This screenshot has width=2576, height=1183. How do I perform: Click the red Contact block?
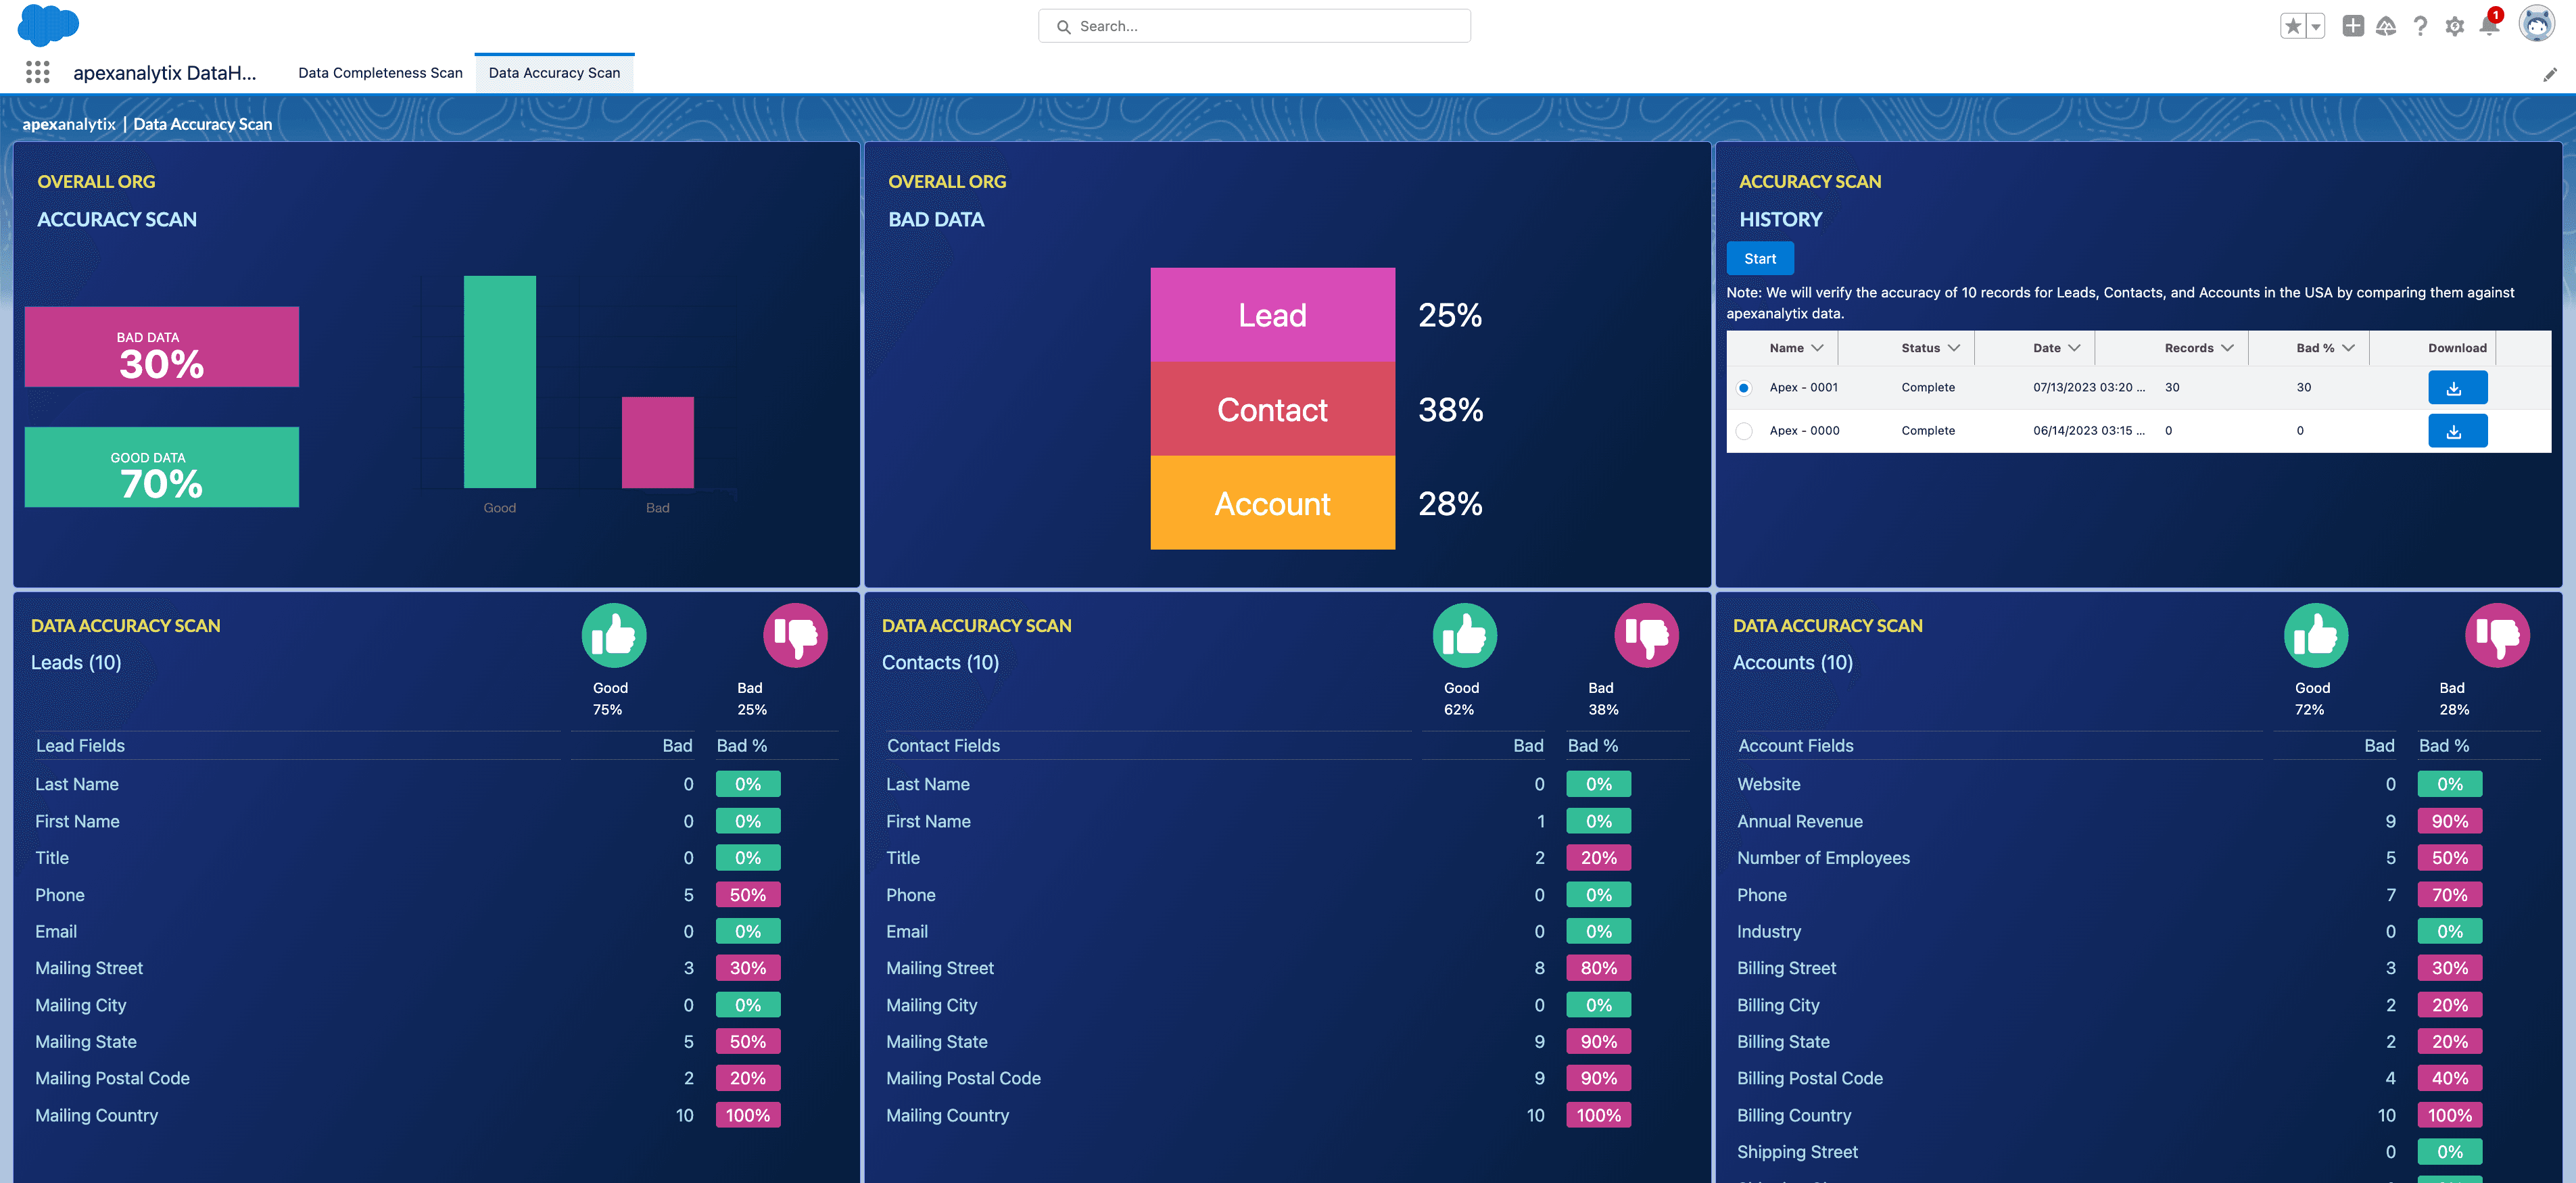pyautogui.click(x=1272, y=409)
